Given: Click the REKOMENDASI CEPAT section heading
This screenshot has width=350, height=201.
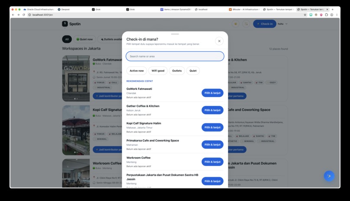Looking at the screenshot, I should 139,81.
